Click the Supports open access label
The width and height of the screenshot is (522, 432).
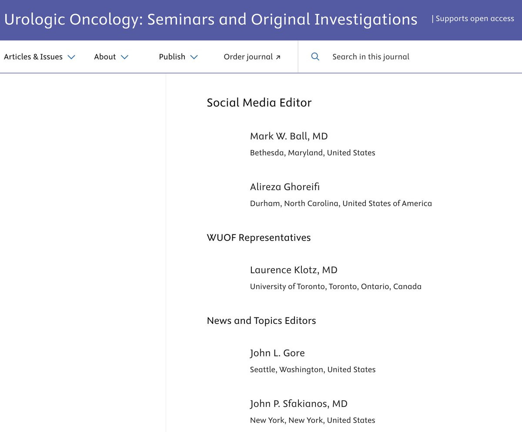473,19
